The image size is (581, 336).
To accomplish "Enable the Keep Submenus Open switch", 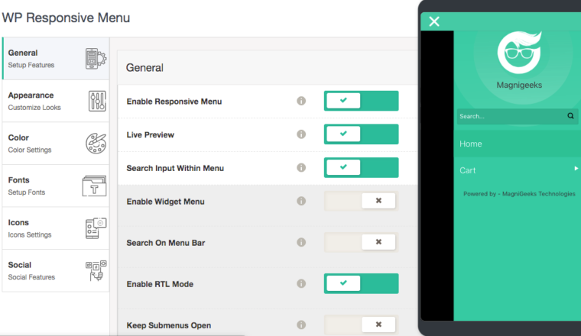I will 362,325.
